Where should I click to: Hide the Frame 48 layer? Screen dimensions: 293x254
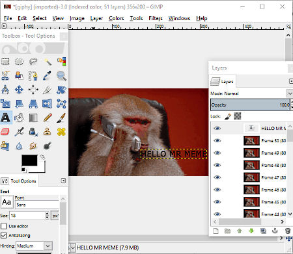(217, 165)
